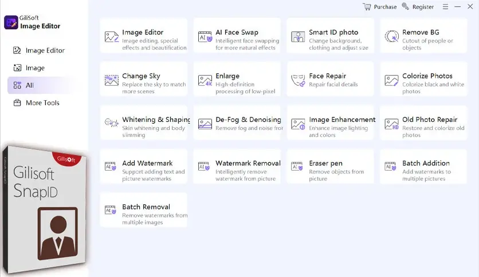
Task: Click the Enlarge 4K icon
Action: pyautogui.click(x=205, y=80)
